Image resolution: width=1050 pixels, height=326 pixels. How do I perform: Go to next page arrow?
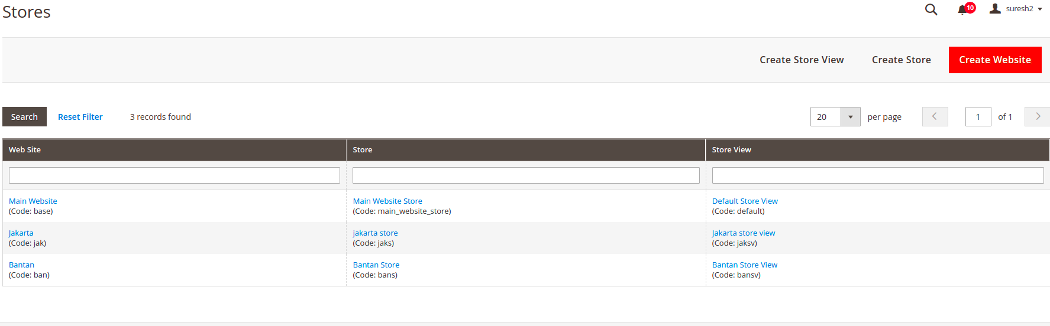tap(1037, 116)
